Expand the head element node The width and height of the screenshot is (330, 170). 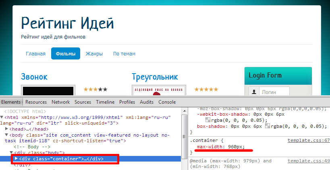(7, 129)
